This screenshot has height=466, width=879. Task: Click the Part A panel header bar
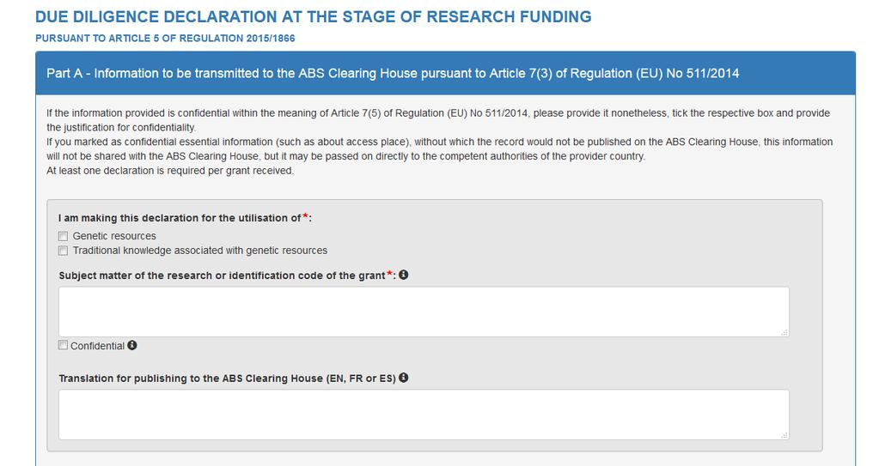(446, 73)
